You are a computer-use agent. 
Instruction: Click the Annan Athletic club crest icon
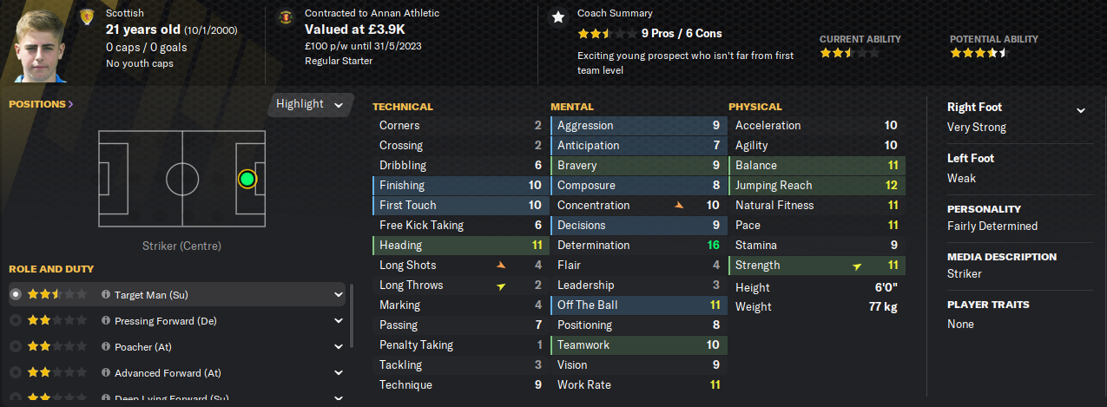point(285,16)
